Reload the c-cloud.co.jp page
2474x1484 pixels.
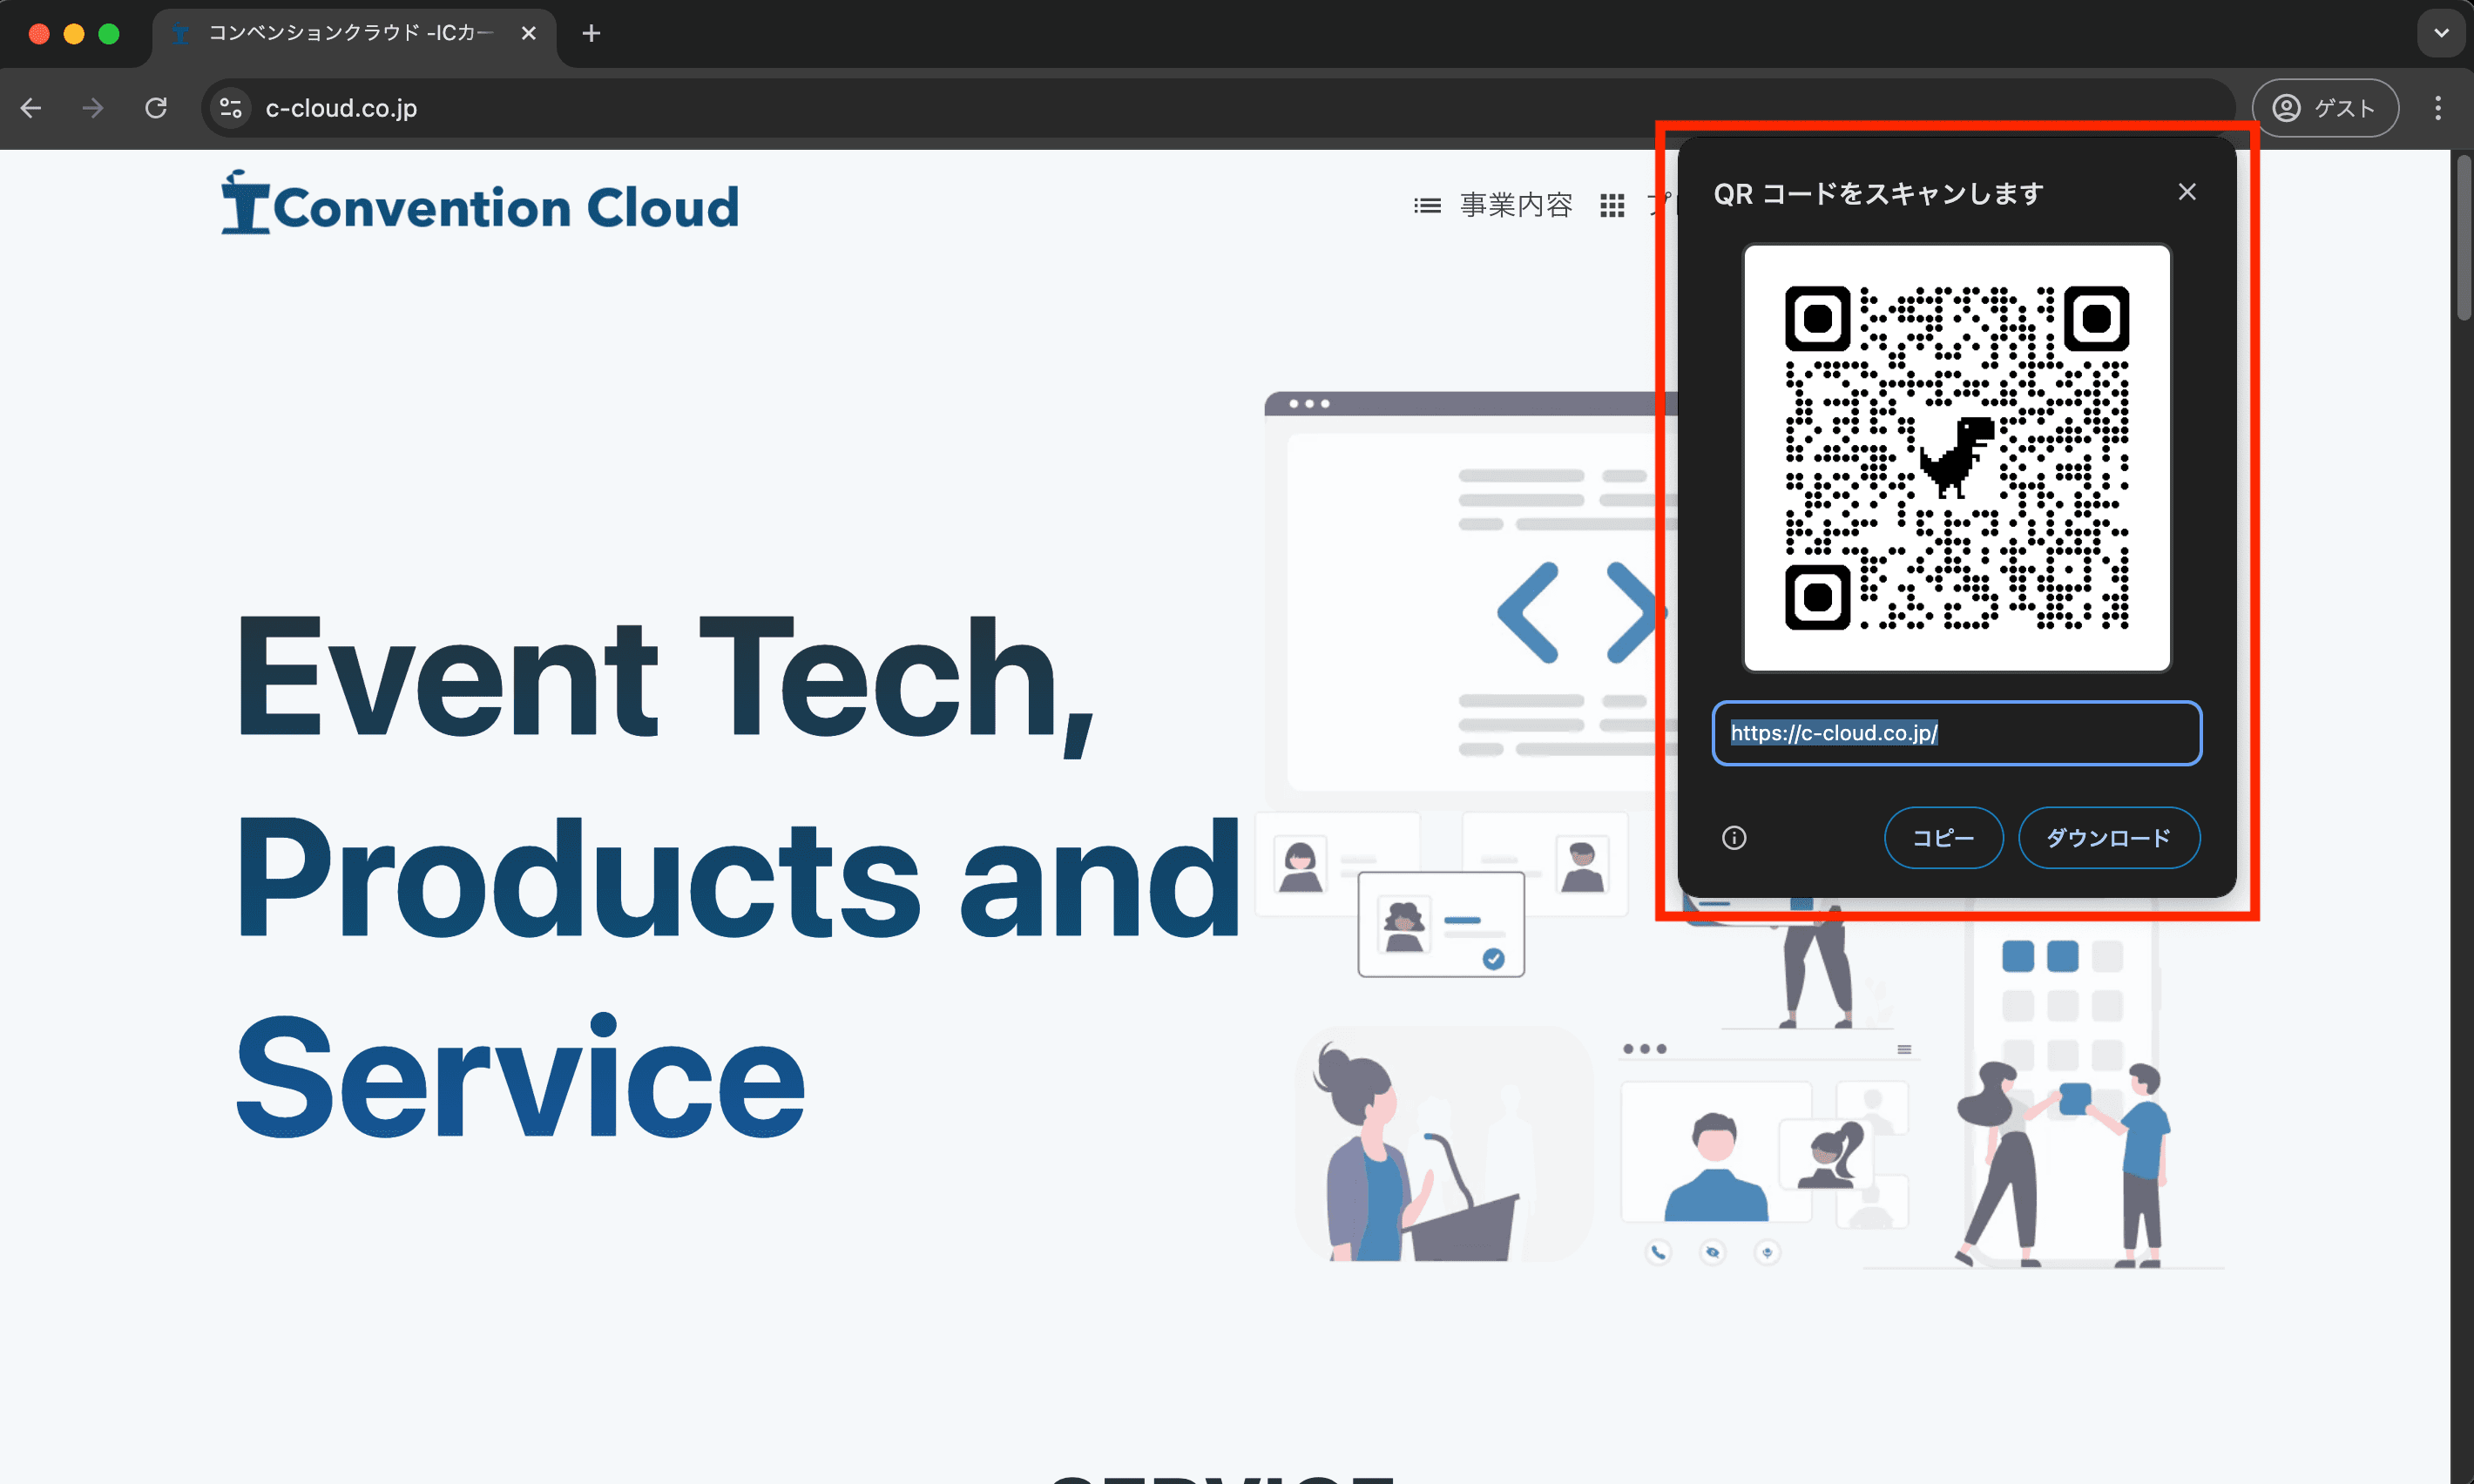[x=156, y=108]
